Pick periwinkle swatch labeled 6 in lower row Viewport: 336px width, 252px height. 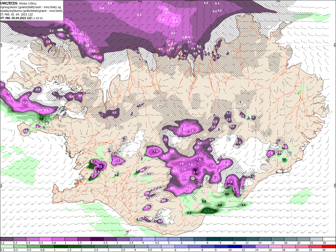coord(181,246)
